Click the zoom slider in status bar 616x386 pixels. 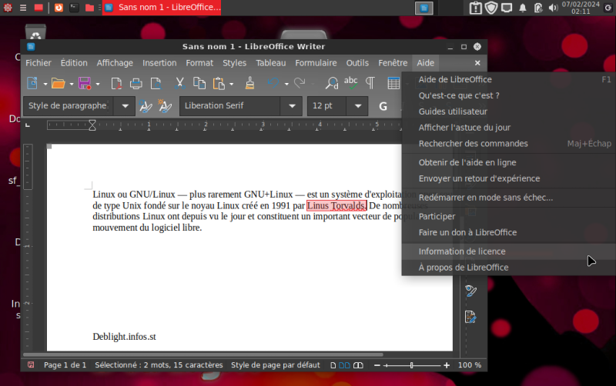click(x=412, y=365)
